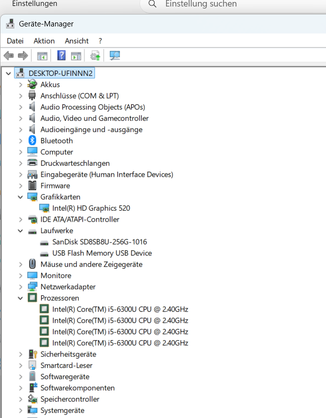326x418 pixels.
Task: Click the Bluetooth category icon
Action: (32, 140)
